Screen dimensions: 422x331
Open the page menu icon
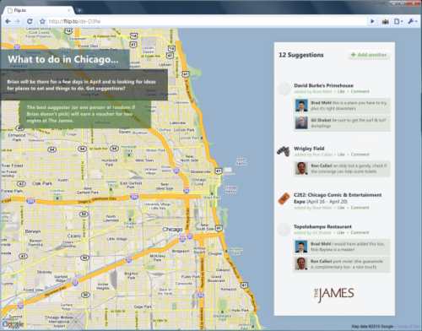[398, 21]
